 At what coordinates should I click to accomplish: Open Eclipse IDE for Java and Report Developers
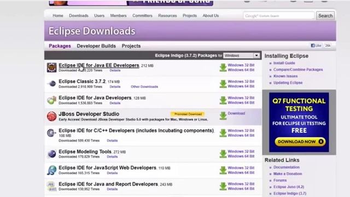108,184
